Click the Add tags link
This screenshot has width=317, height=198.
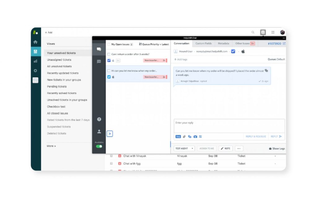coord(181,59)
